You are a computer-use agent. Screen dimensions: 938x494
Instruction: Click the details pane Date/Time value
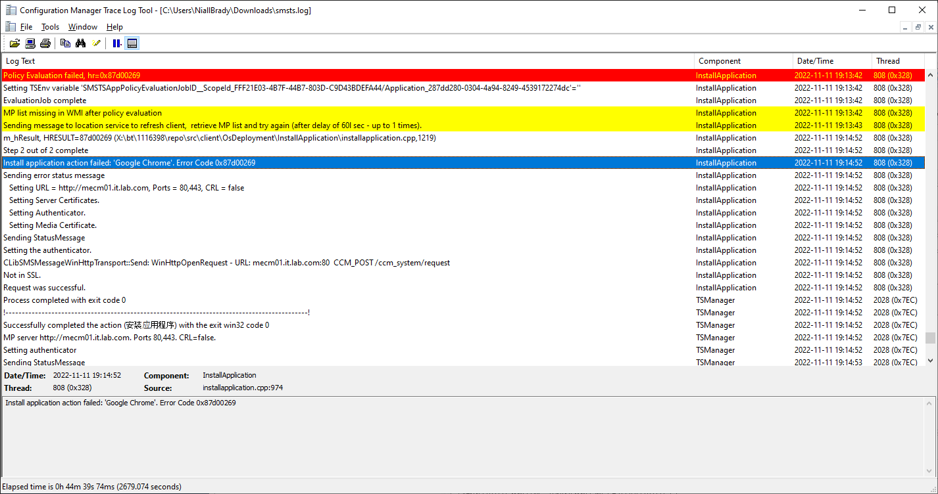tap(87, 376)
